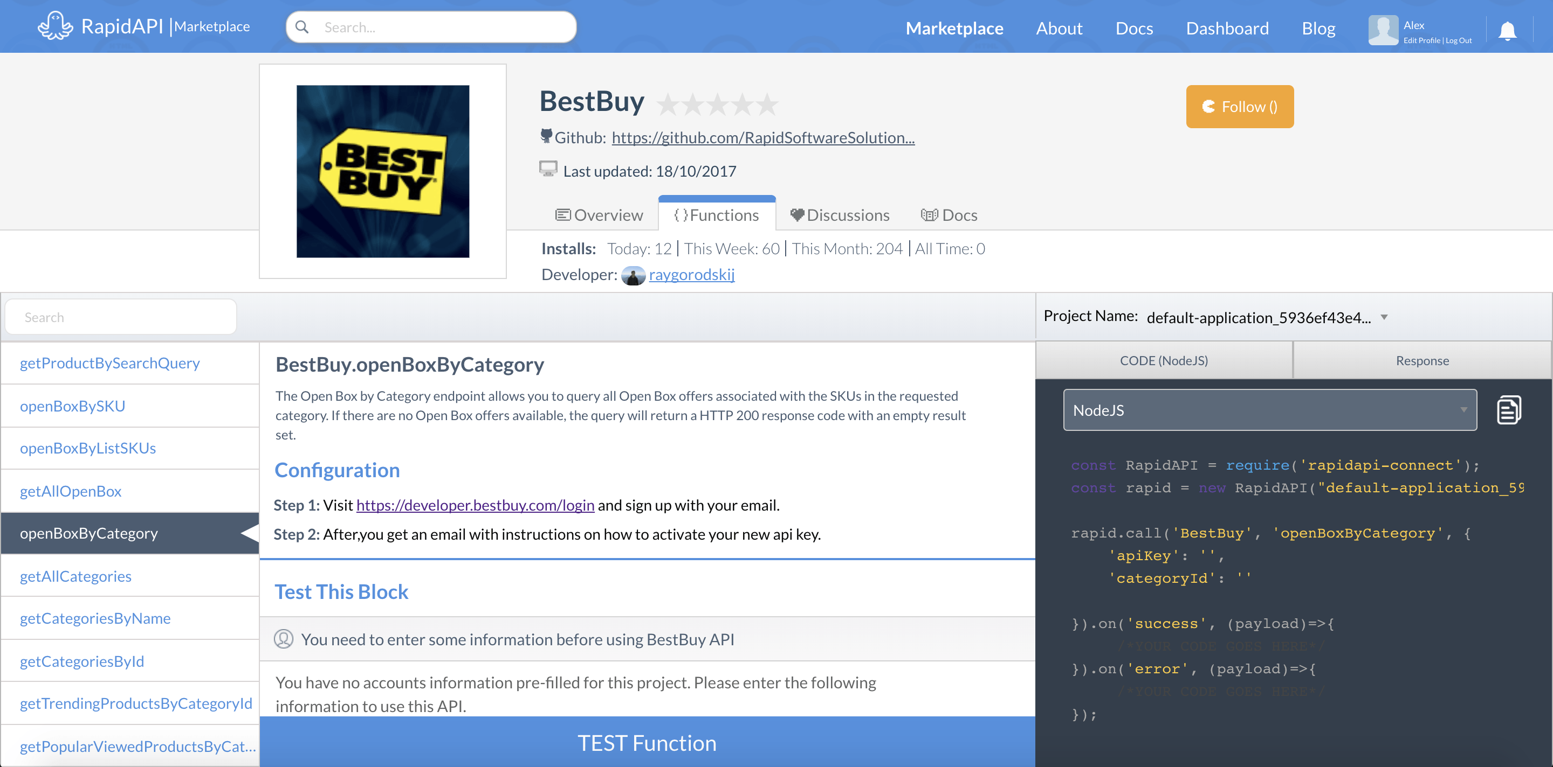Open Dashboard in the top navigation
Screen dimensions: 1553x767
pos(1227,29)
